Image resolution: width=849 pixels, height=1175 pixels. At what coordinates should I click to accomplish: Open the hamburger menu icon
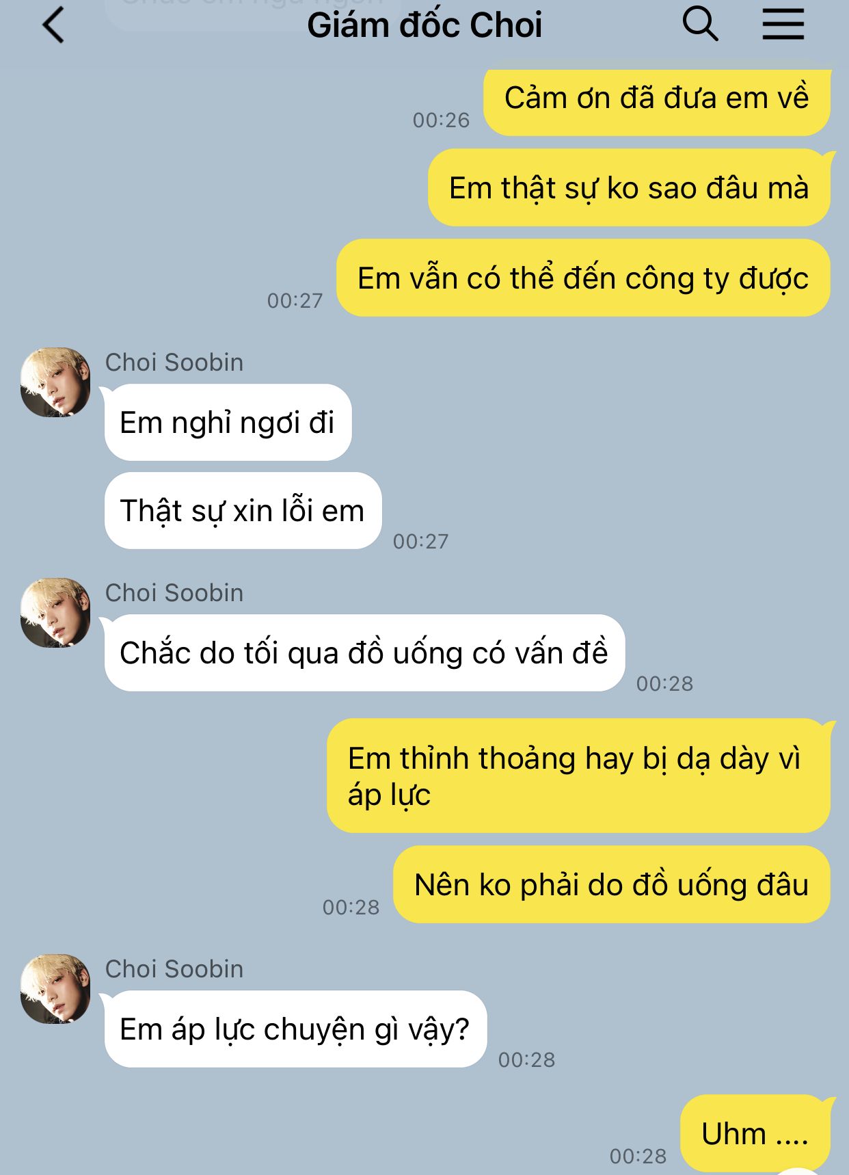(783, 24)
